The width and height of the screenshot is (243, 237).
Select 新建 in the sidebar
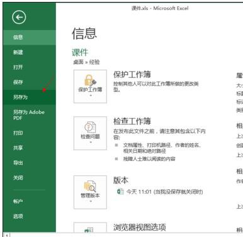[x=30, y=52]
